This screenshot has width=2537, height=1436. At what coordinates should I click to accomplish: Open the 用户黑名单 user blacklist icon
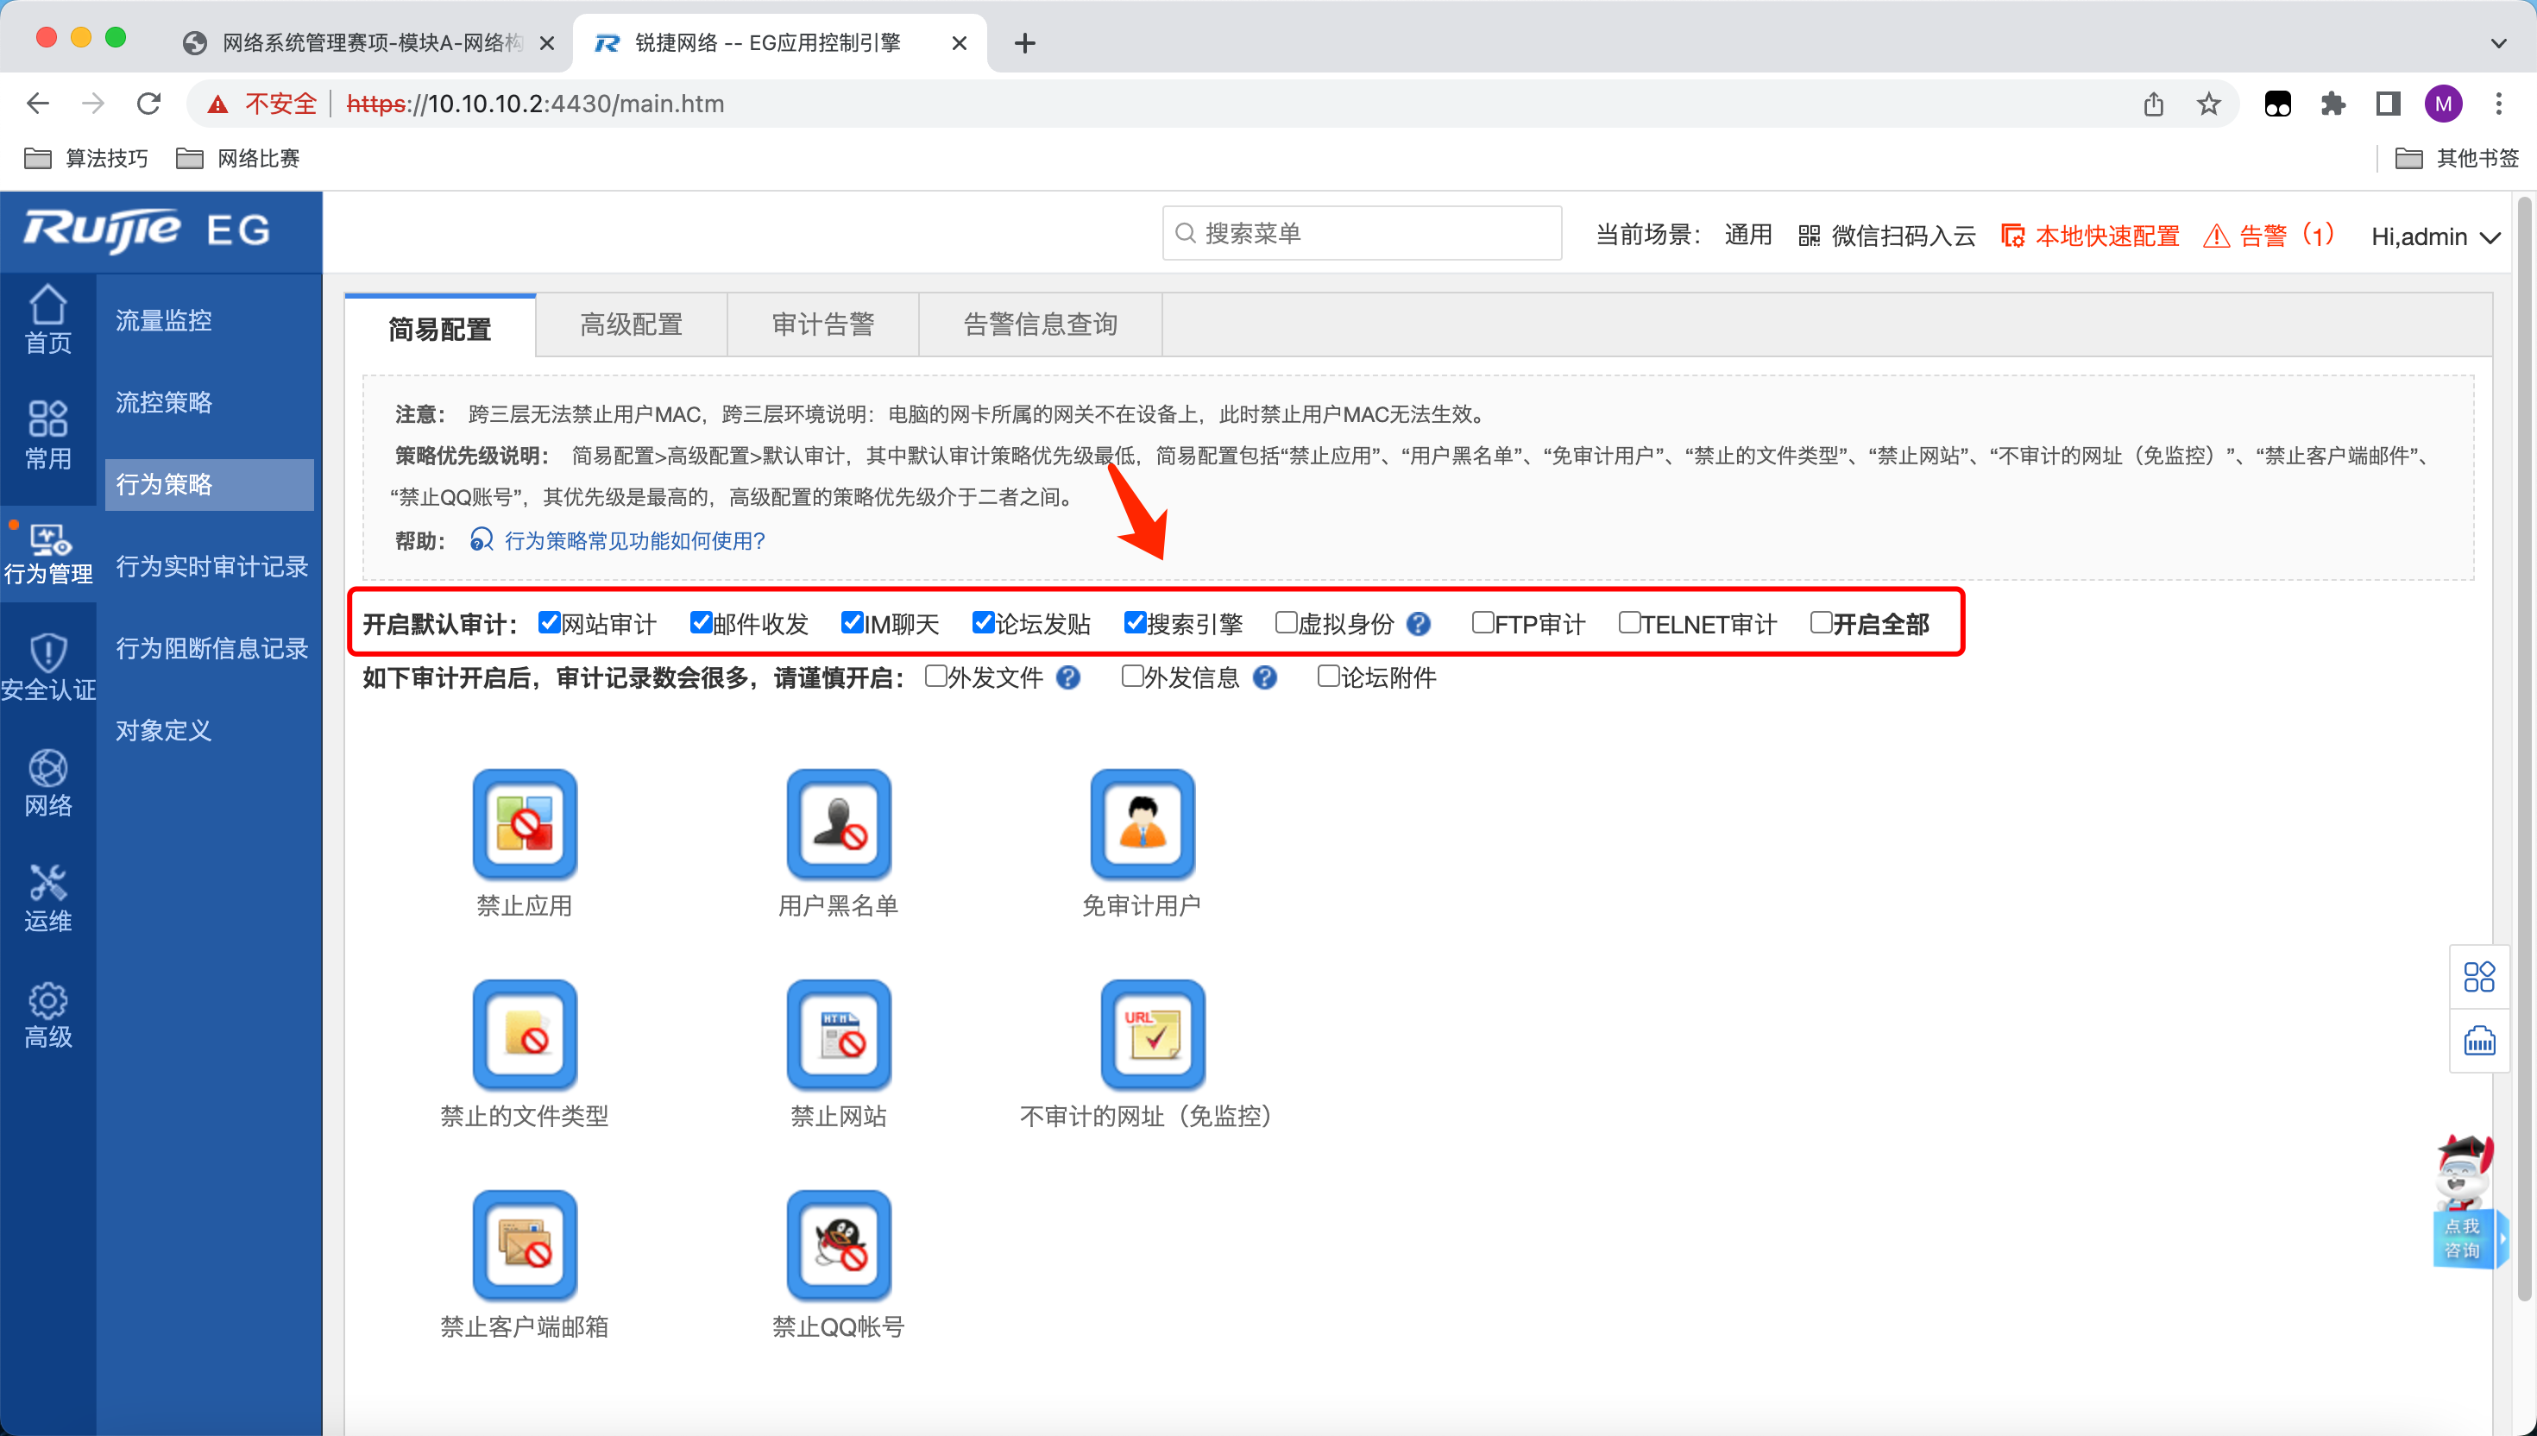[x=838, y=823]
